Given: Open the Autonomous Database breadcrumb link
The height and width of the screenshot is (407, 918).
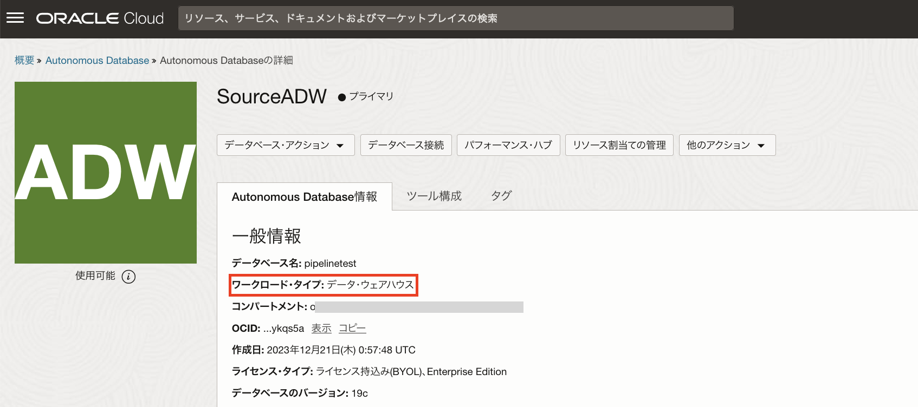Looking at the screenshot, I should [x=97, y=60].
